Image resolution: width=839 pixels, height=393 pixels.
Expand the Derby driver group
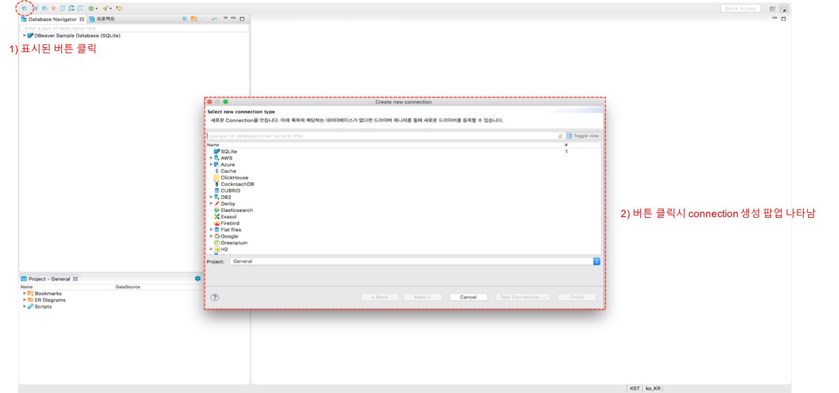tap(211, 204)
